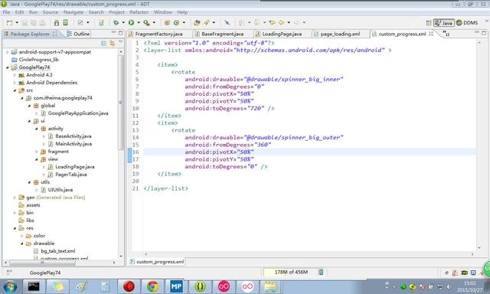Collapse the res folder
Image resolution: width=490 pixels, height=294 pixels.
pos(15,228)
